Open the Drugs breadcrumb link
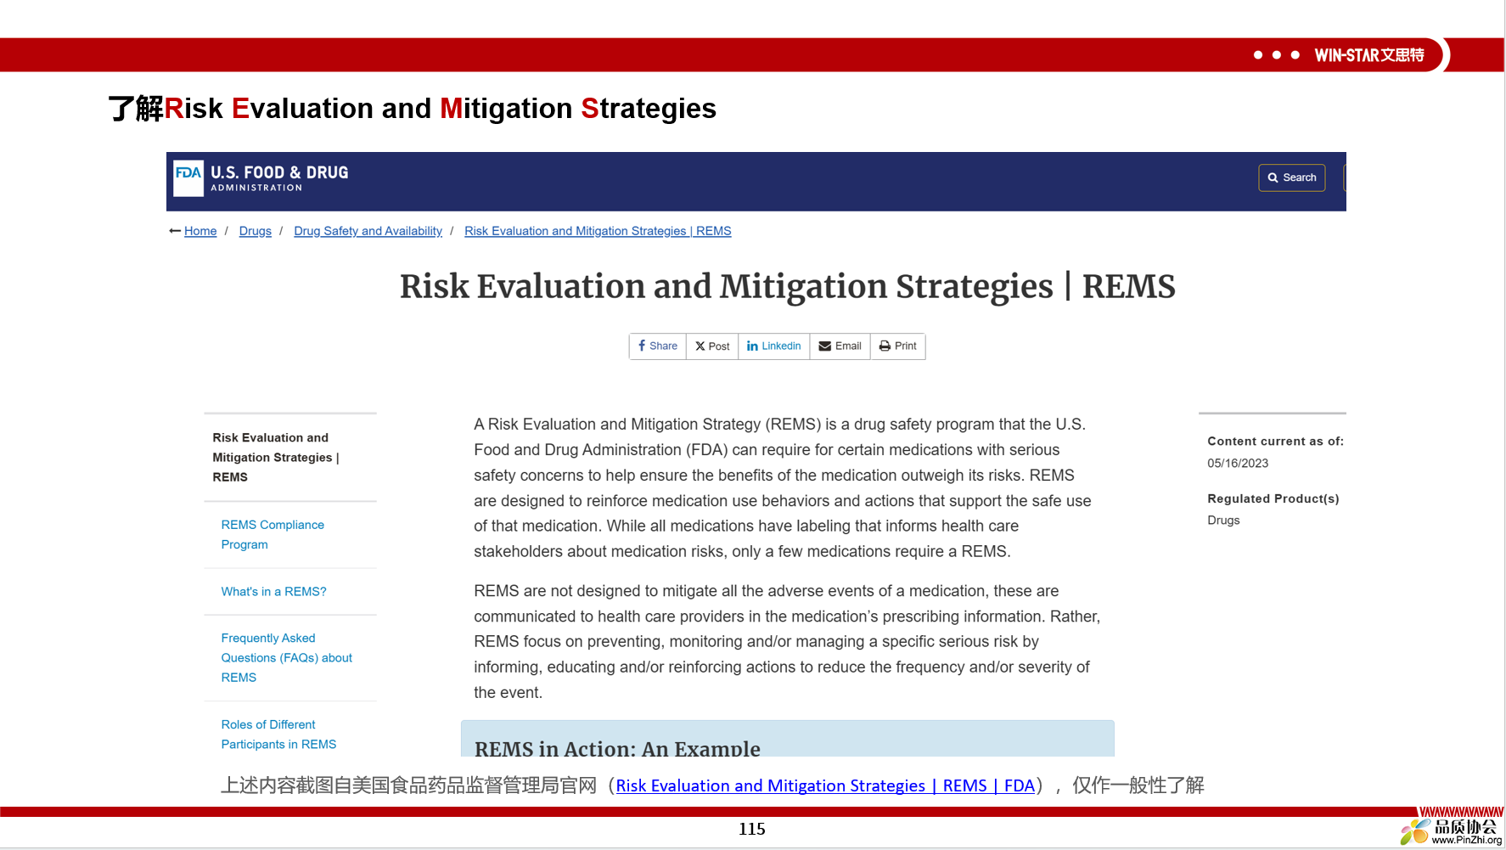1506x850 pixels. pyautogui.click(x=256, y=231)
